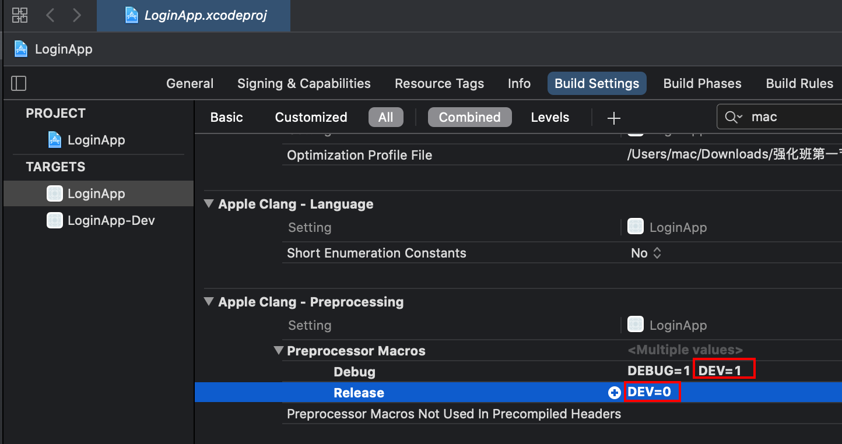Image resolution: width=842 pixels, height=444 pixels.
Task: Click the LoginApp project icon under PROJECT
Action: (55, 140)
